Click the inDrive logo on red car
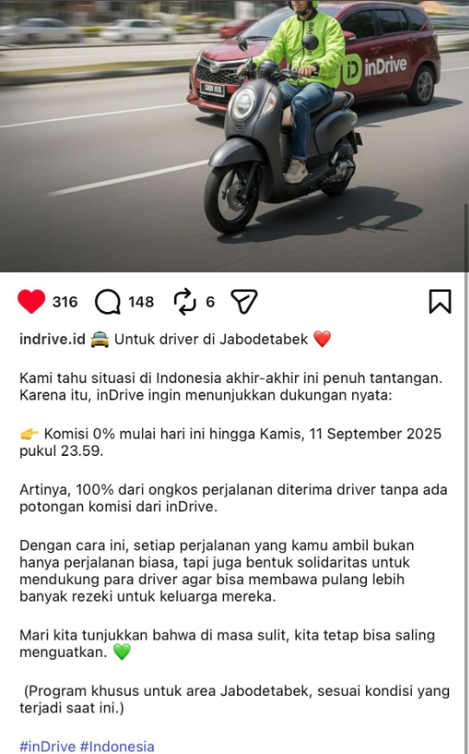The height and width of the screenshot is (754, 469). tap(375, 68)
